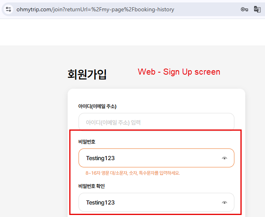
Task: Select the ohmytrip.com URL in the address bar
Action: [x=95, y=9]
